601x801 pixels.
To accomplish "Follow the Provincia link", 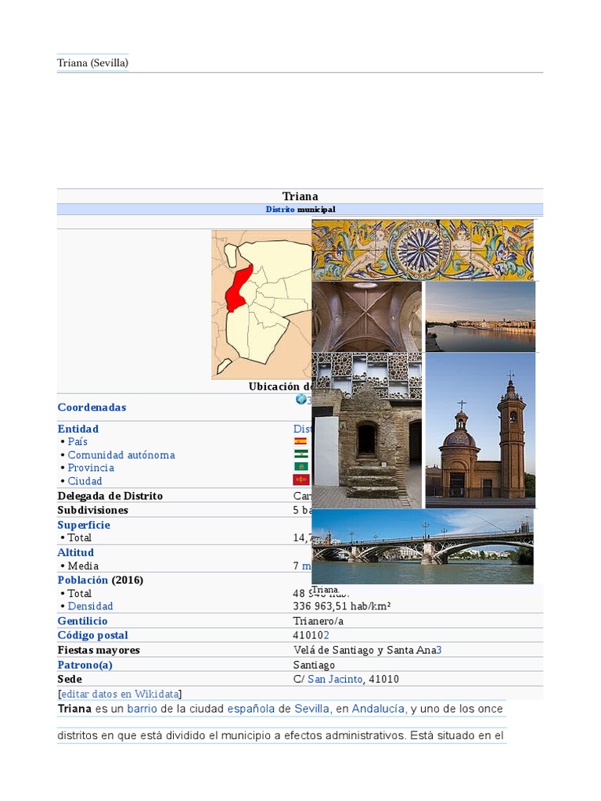I will tap(91, 468).
